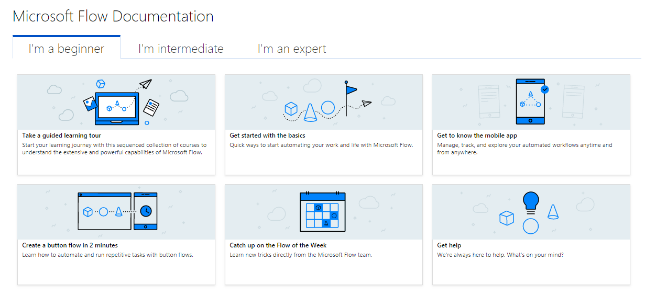Image resolution: width=645 pixels, height=306 pixels.
Task: Click the blue checkmark badge on the phone graphic
Action: coord(545,89)
